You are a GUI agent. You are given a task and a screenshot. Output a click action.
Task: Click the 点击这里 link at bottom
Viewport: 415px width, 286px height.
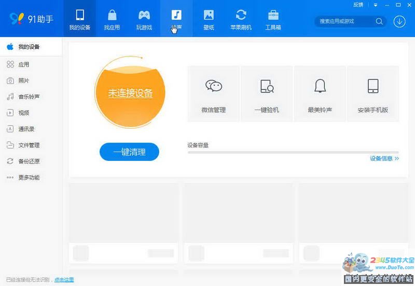64,280
